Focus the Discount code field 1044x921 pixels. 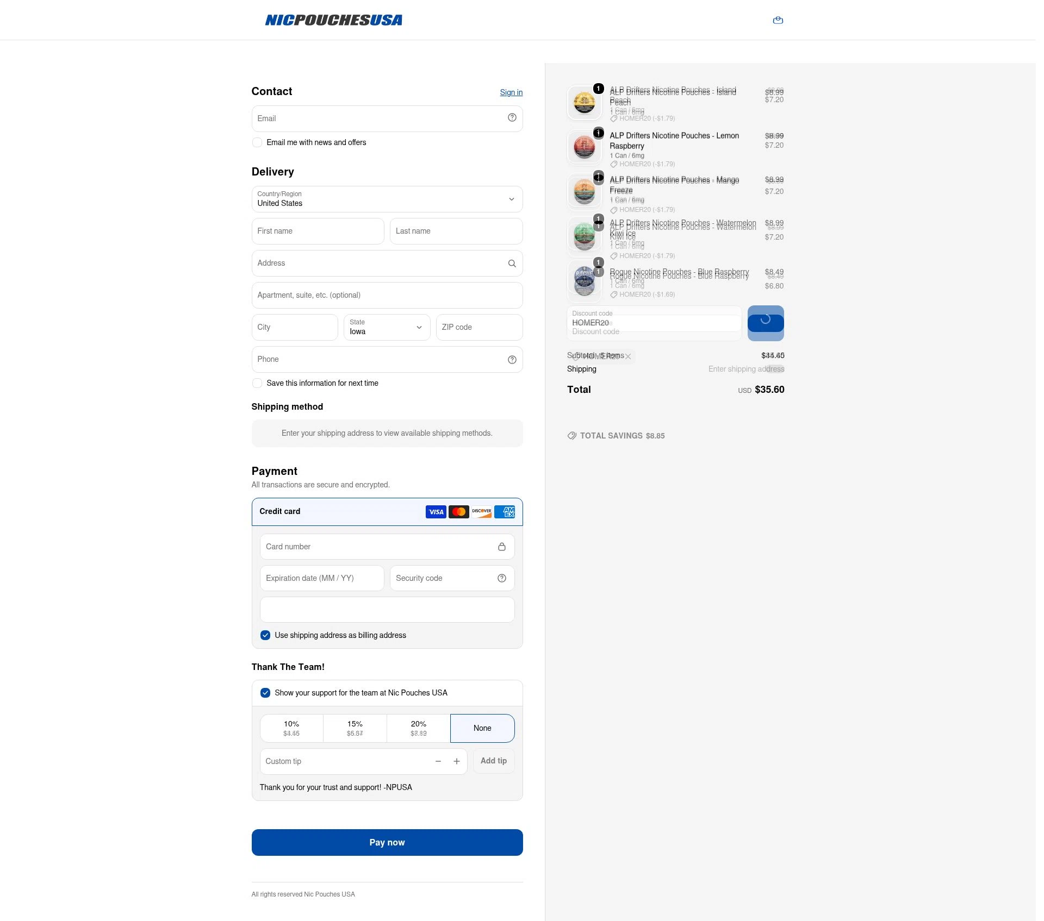click(x=654, y=323)
